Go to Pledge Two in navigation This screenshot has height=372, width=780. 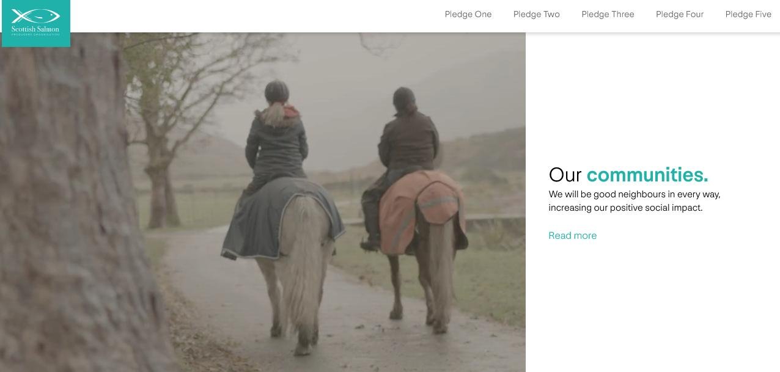pyautogui.click(x=537, y=14)
